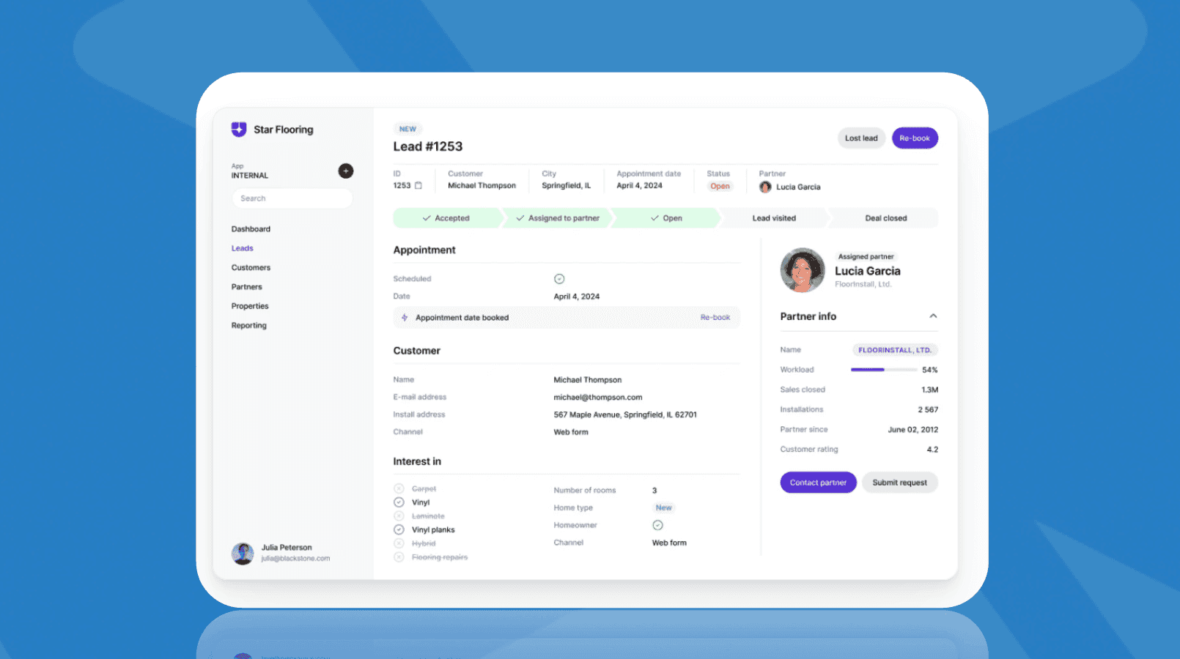
Task: Click Julia Peterson's profile avatar
Action: 243,553
